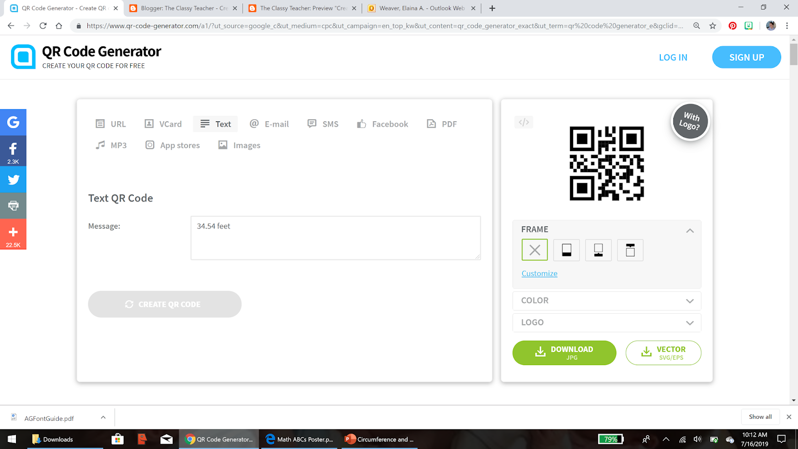Choose the E-mail QR code type
798x449 pixels.
(x=269, y=124)
